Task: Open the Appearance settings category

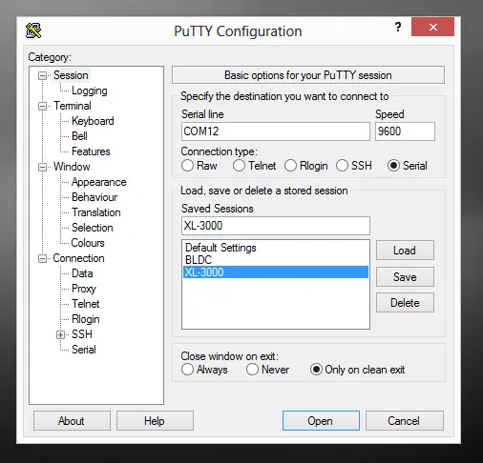Action: (99, 182)
